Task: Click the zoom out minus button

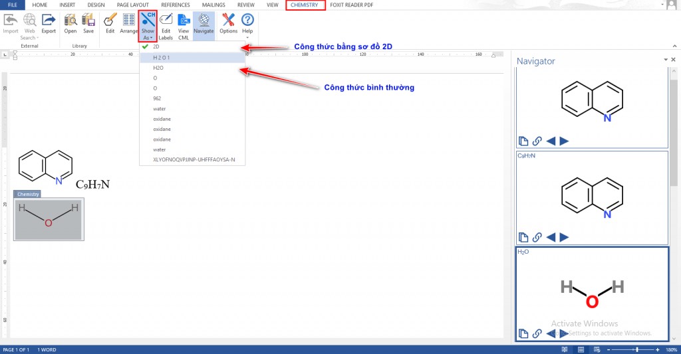Action: (609, 349)
